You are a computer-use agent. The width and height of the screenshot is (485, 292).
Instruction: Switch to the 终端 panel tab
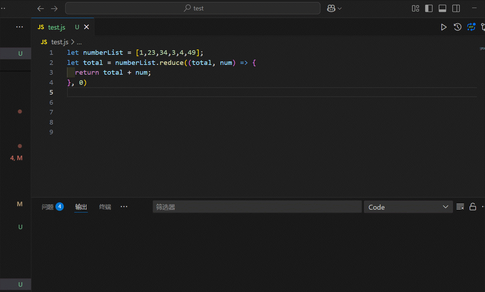[x=105, y=207]
